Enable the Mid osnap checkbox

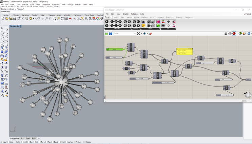pyautogui.click(x=22, y=142)
